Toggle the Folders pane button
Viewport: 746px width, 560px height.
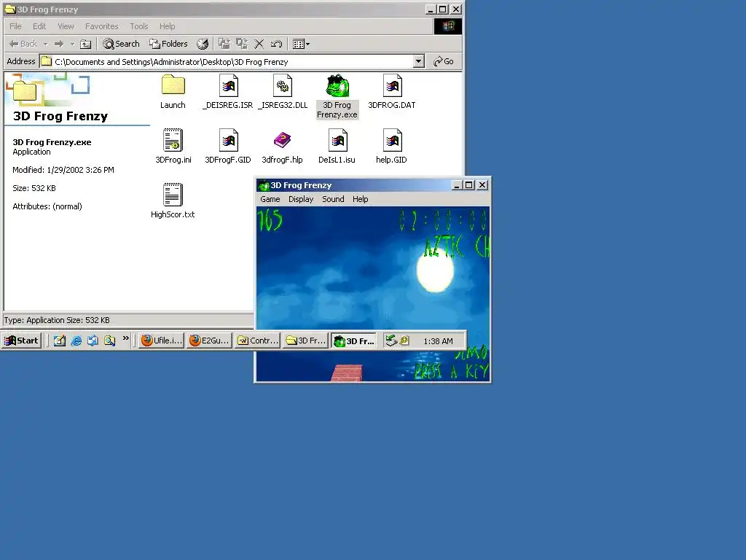(x=168, y=44)
